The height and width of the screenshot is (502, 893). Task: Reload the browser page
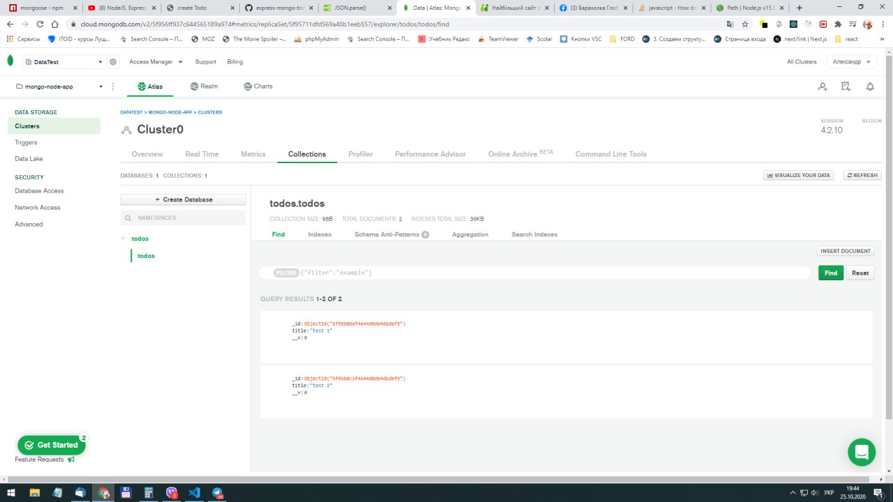point(40,24)
